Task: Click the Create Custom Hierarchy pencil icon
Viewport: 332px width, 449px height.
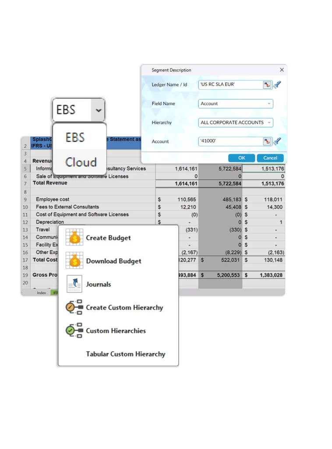Action: tap(74, 307)
